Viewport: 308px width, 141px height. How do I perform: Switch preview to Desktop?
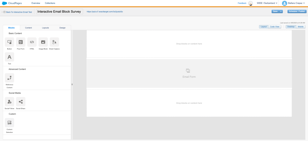(x=291, y=27)
